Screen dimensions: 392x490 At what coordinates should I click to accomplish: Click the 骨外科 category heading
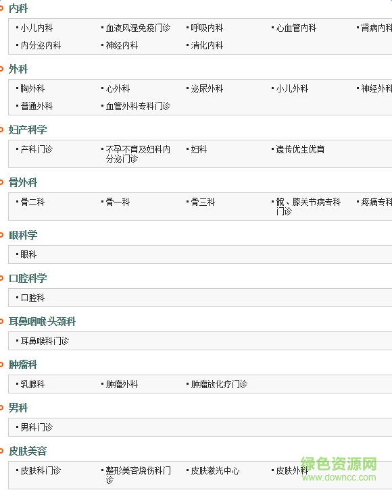[23, 182]
